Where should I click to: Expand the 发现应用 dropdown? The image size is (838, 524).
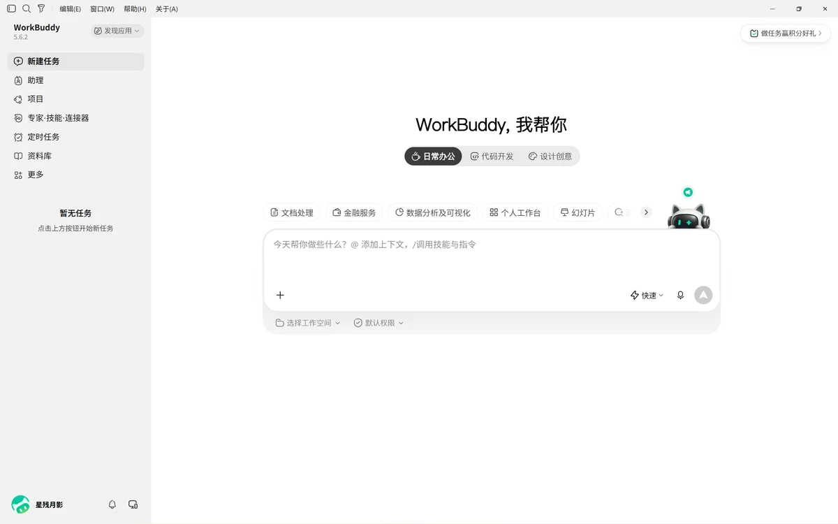pos(117,31)
